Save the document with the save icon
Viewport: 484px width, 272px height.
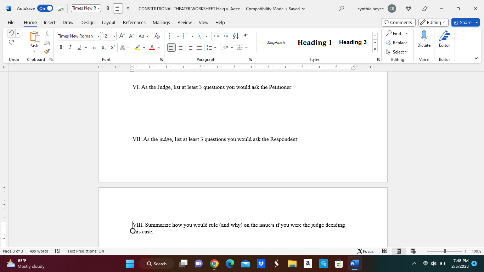click(61, 8)
